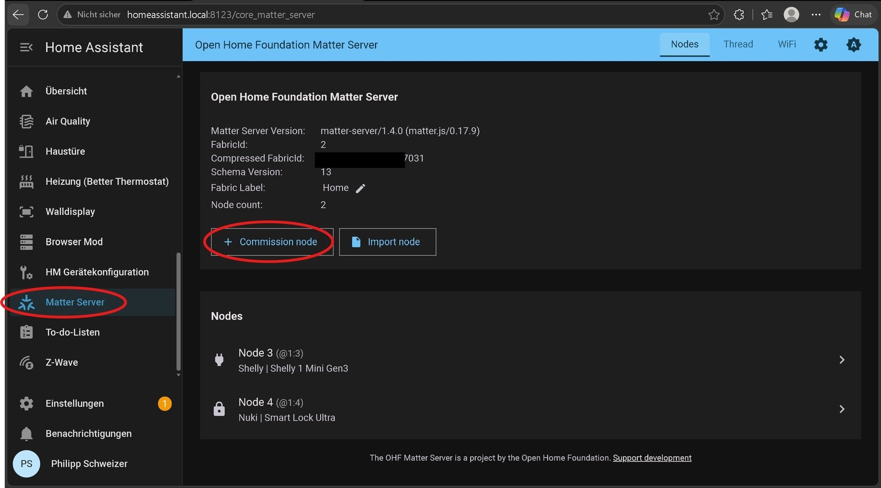
Task: Click the matter-server/1.4.0 version value
Action: 400,131
